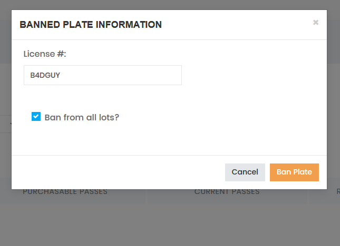This screenshot has width=340, height=246.
Task: Switch to the Purchasable Passes tab
Action: (x=65, y=192)
